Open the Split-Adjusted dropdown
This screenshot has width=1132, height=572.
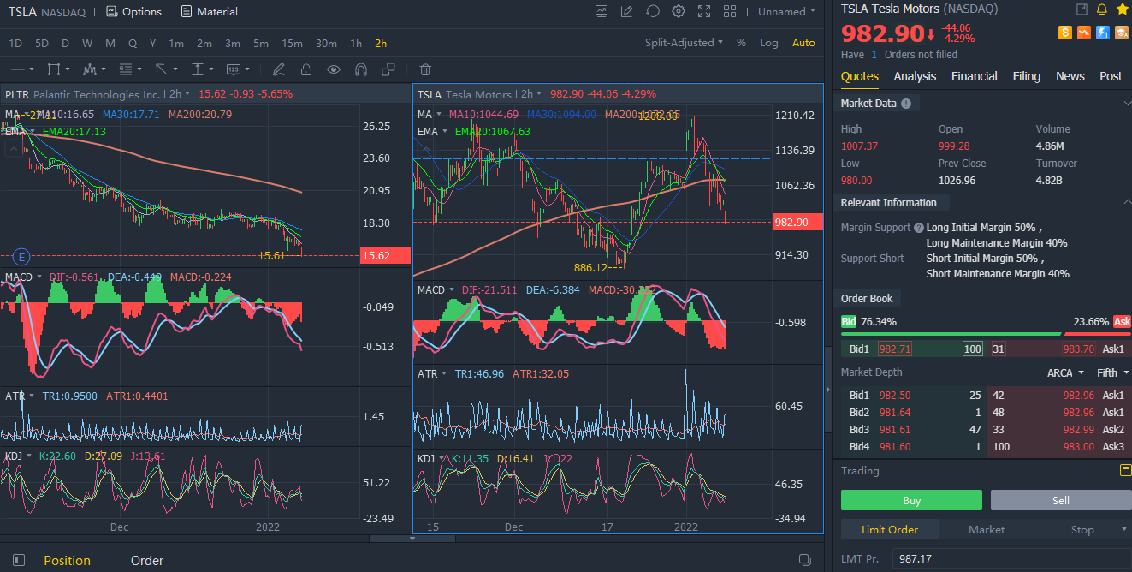[x=684, y=43]
